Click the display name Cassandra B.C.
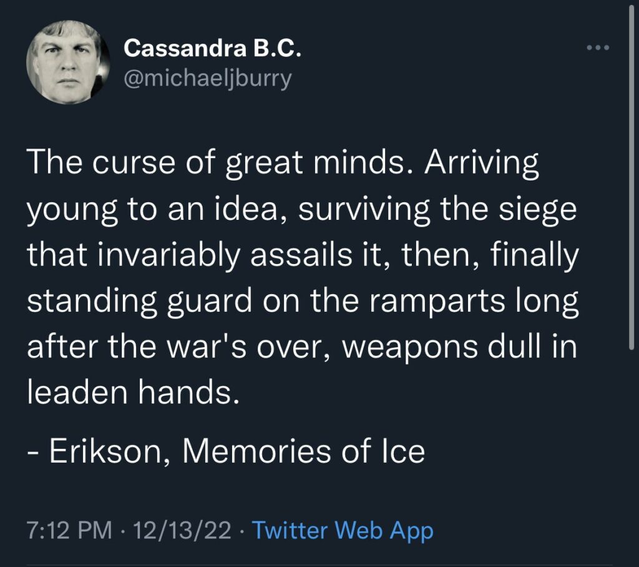This screenshot has height=567, width=639. coord(212,48)
